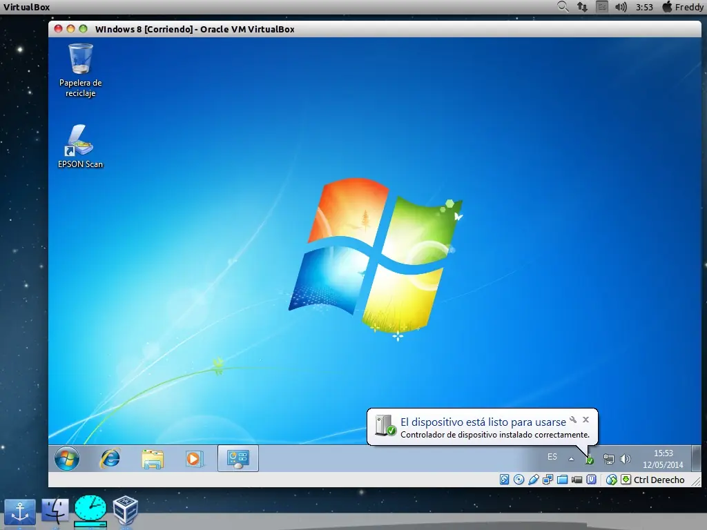This screenshot has width=707, height=530.
Task: Click 'El dispositivo está listo para usarse' title
Action: [x=483, y=422]
